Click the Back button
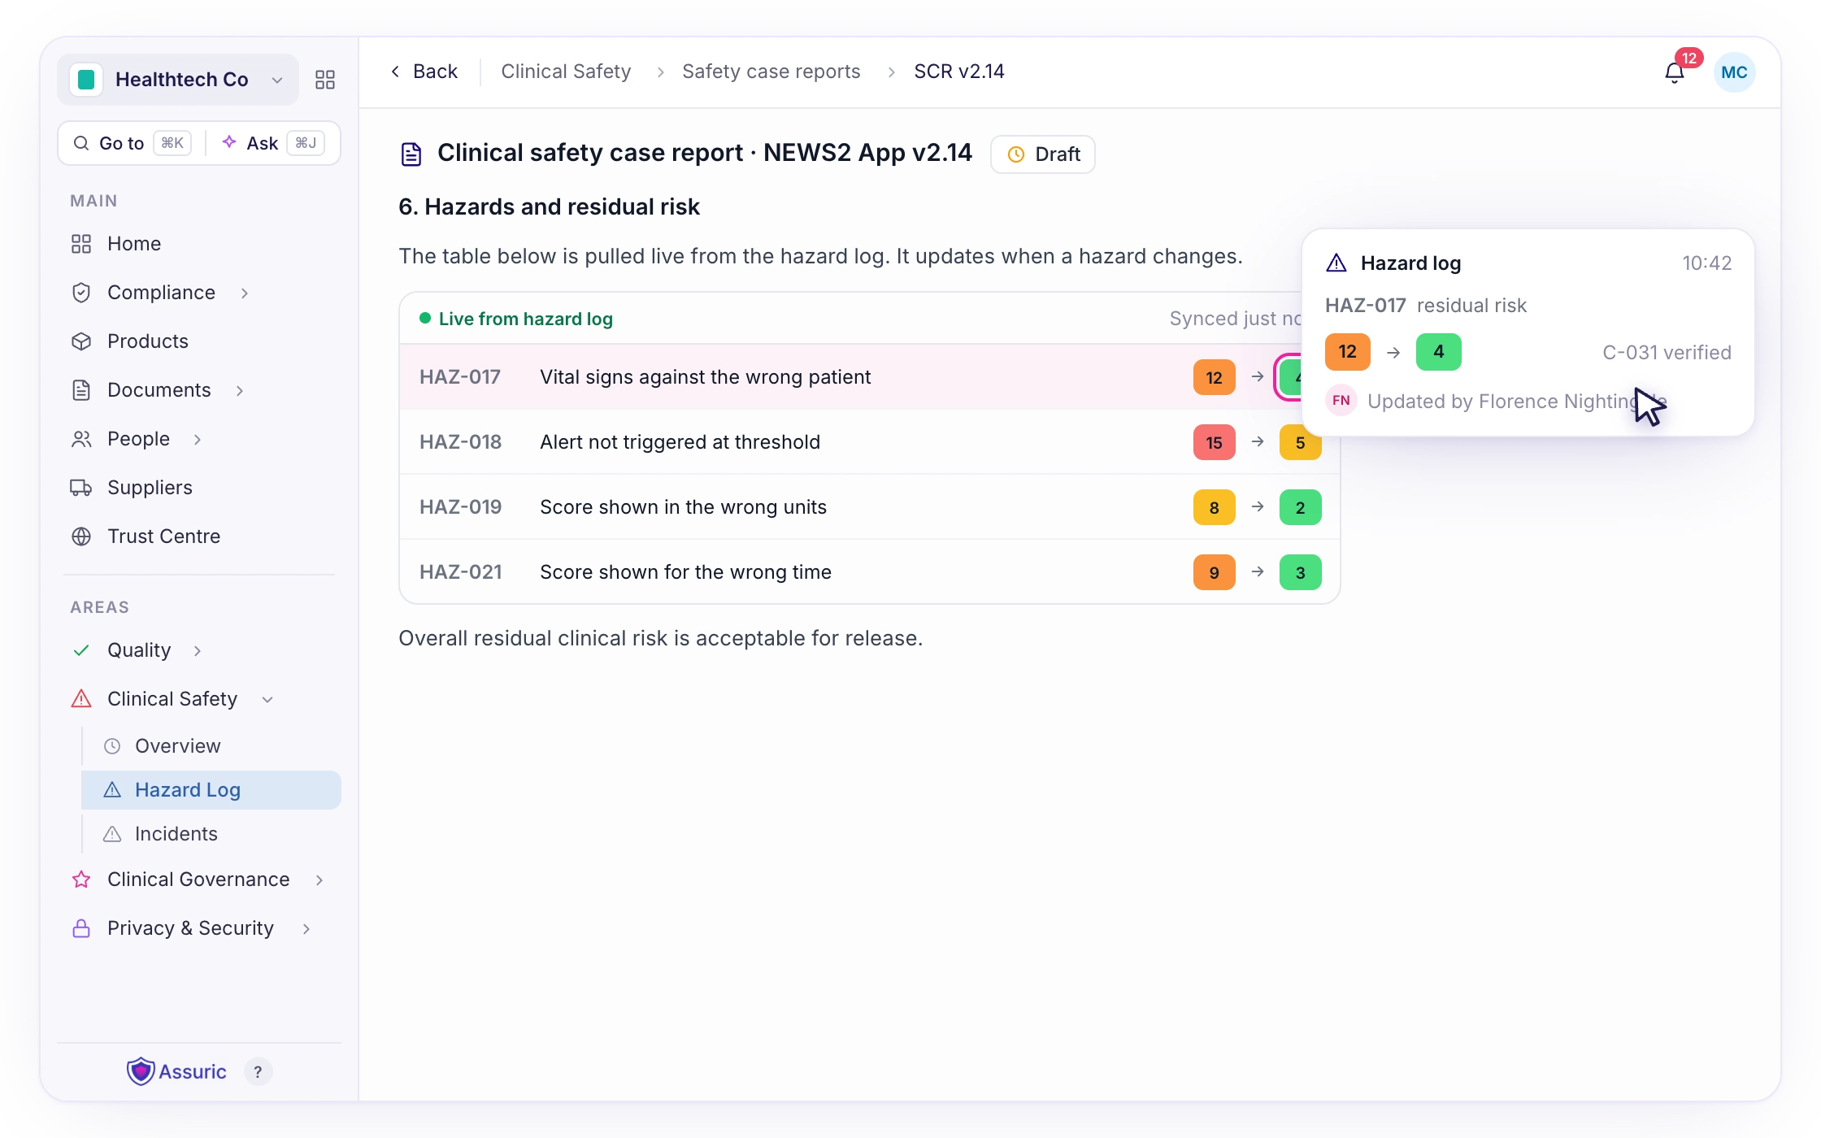 click(x=424, y=72)
